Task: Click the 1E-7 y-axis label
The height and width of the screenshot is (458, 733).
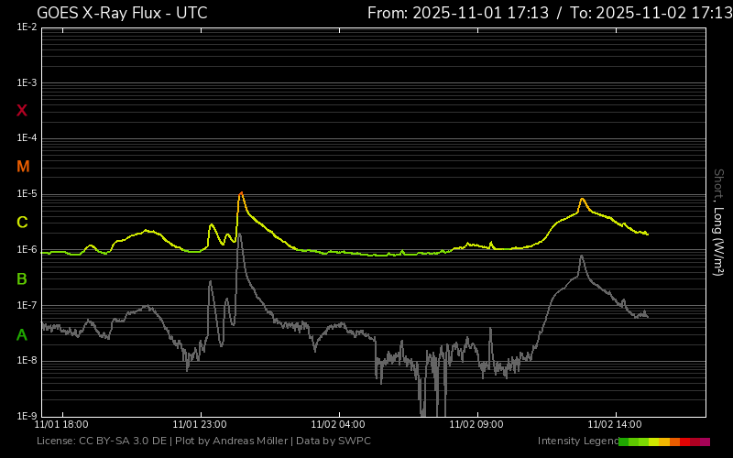Action: click(x=27, y=305)
